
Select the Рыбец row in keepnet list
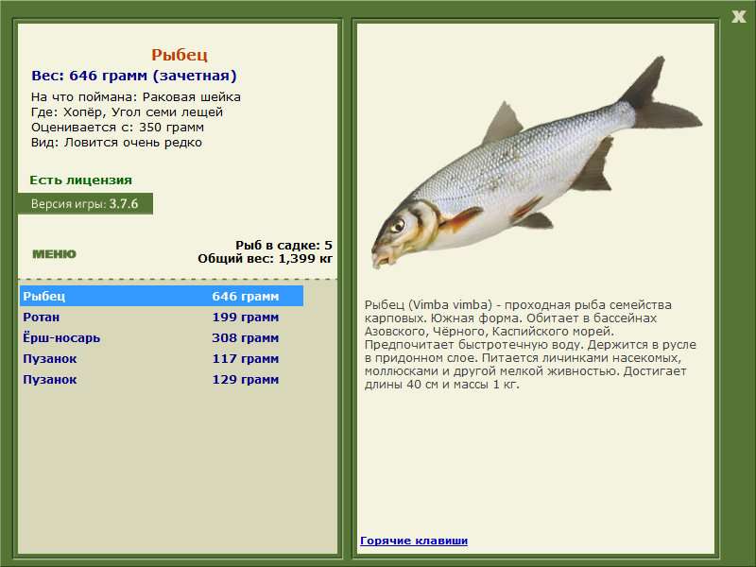pyautogui.click(x=162, y=296)
